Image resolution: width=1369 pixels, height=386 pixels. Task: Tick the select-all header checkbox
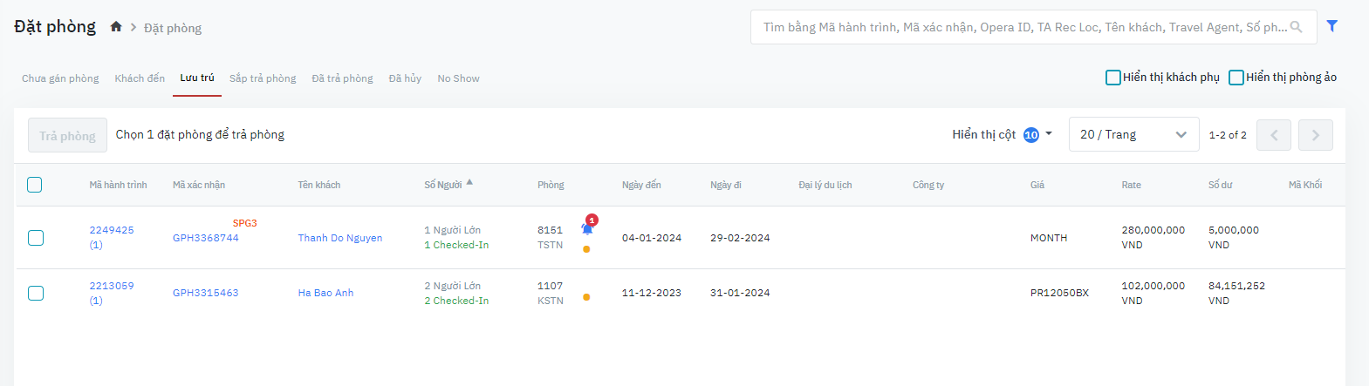(x=35, y=185)
